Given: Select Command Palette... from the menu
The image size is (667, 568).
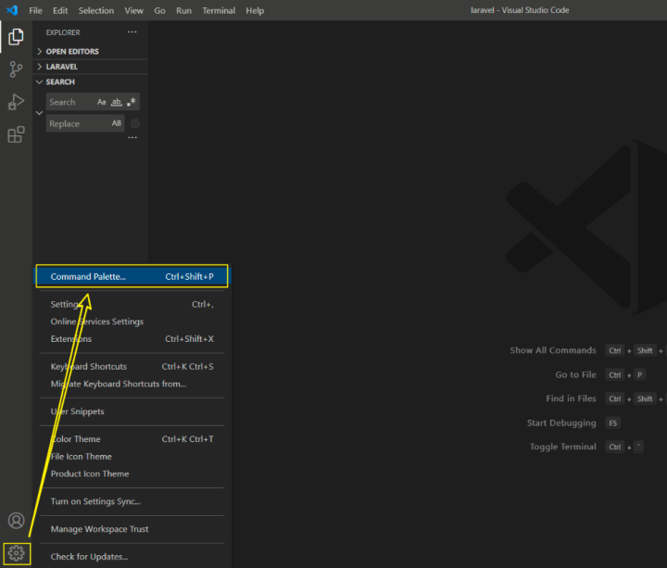Looking at the screenshot, I should [x=132, y=276].
